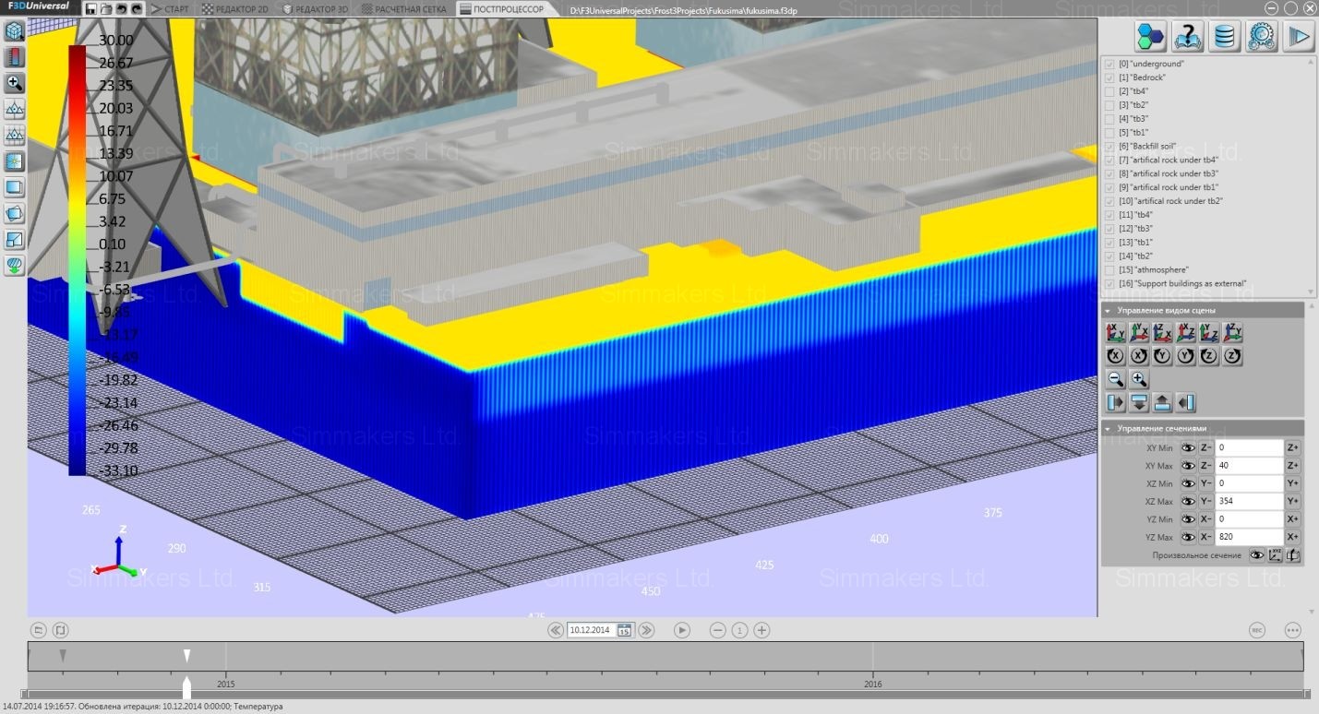Toggle the "Bedrock" layer checkbox
Viewport: 1319px width, 714px height.
[1109, 77]
